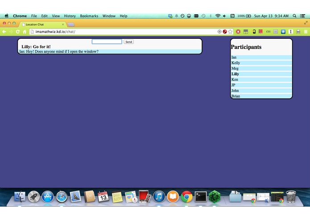
Task: Open the Trash in the dock
Action: pos(291,196)
